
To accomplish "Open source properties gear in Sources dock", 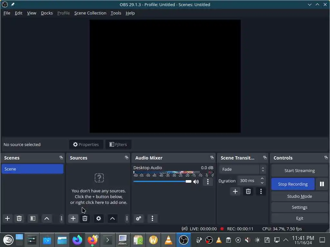I will click(99, 218).
